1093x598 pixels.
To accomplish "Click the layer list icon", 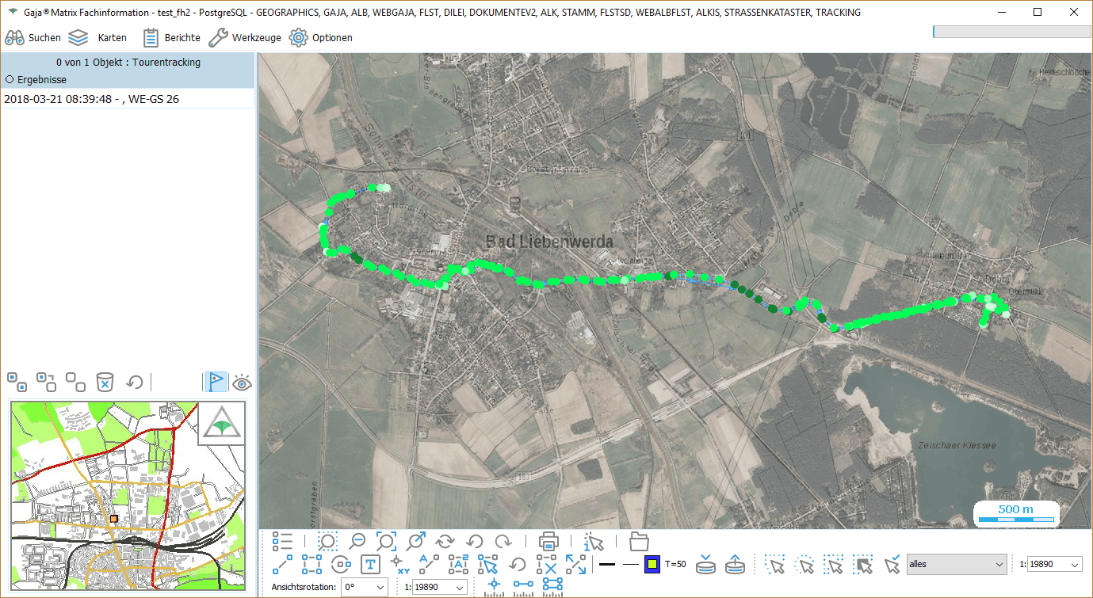I will 282,542.
